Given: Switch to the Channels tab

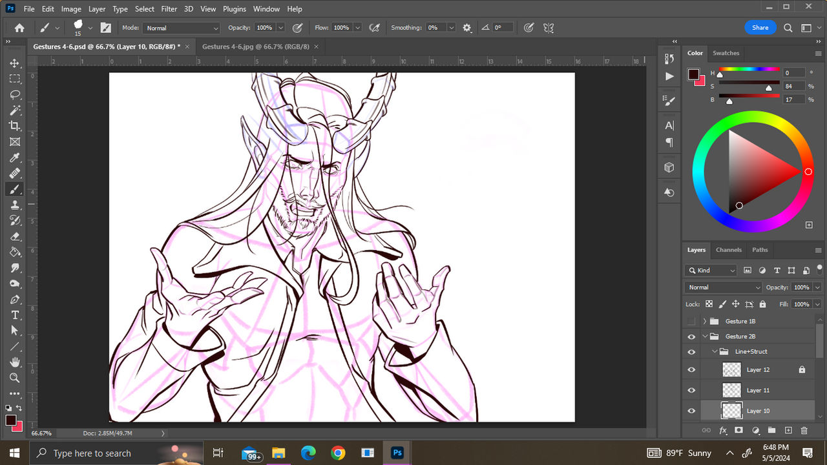Looking at the screenshot, I should point(729,250).
